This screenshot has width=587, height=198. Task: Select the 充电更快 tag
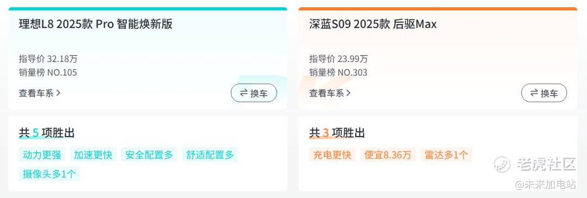point(332,154)
